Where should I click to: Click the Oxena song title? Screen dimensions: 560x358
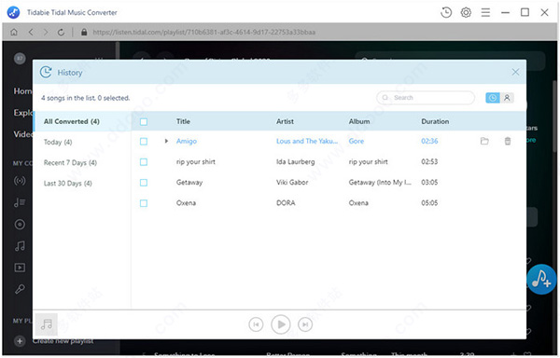[x=186, y=203]
